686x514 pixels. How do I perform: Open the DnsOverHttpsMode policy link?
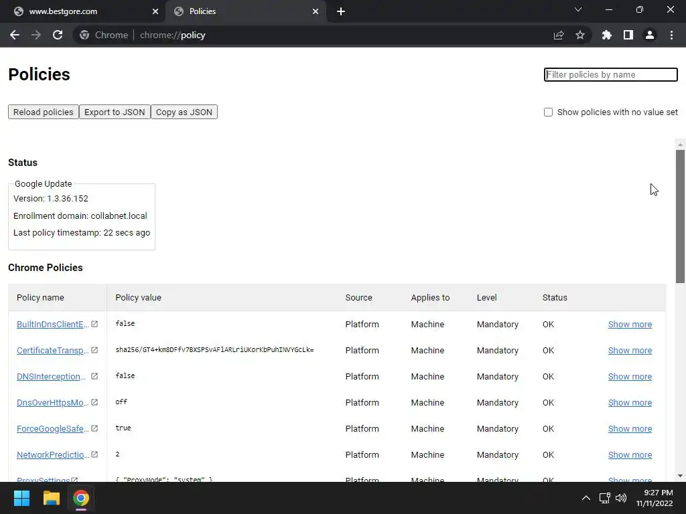point(52,403)
